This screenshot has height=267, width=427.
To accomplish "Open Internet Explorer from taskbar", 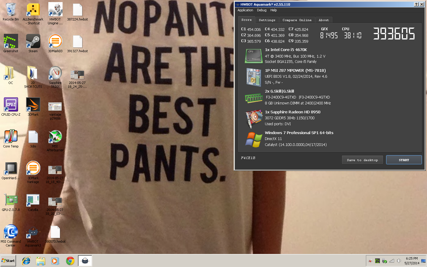I will 26,261.
